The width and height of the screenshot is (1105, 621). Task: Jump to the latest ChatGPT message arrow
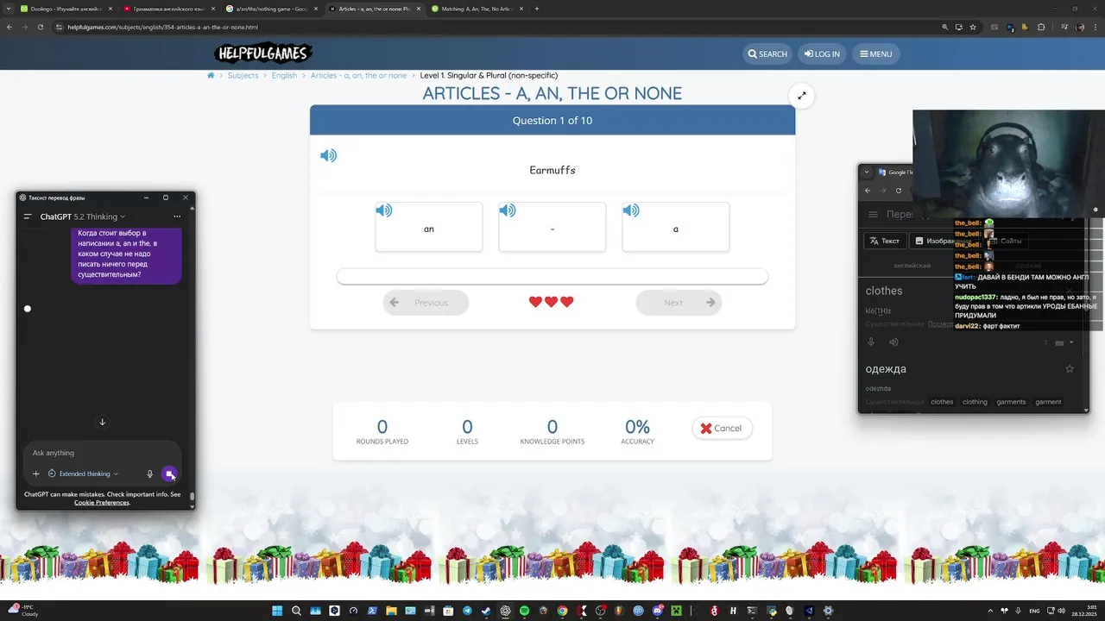[102, 422]
